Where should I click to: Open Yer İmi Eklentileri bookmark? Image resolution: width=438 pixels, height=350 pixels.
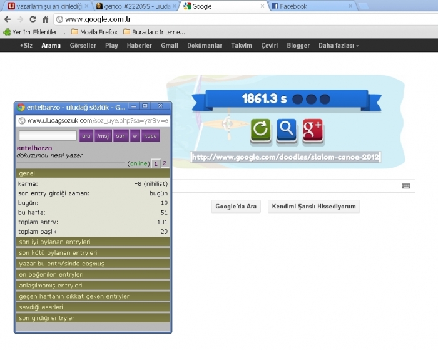coord(34,32)
